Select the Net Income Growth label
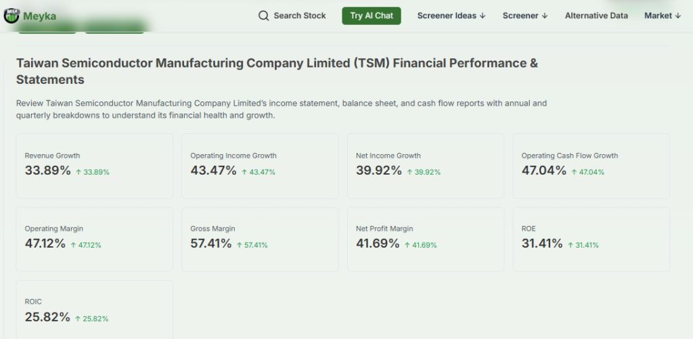Image resolution: width=693 pixels, height=339 pixels. pyautogui.click(x=388, y=156)
